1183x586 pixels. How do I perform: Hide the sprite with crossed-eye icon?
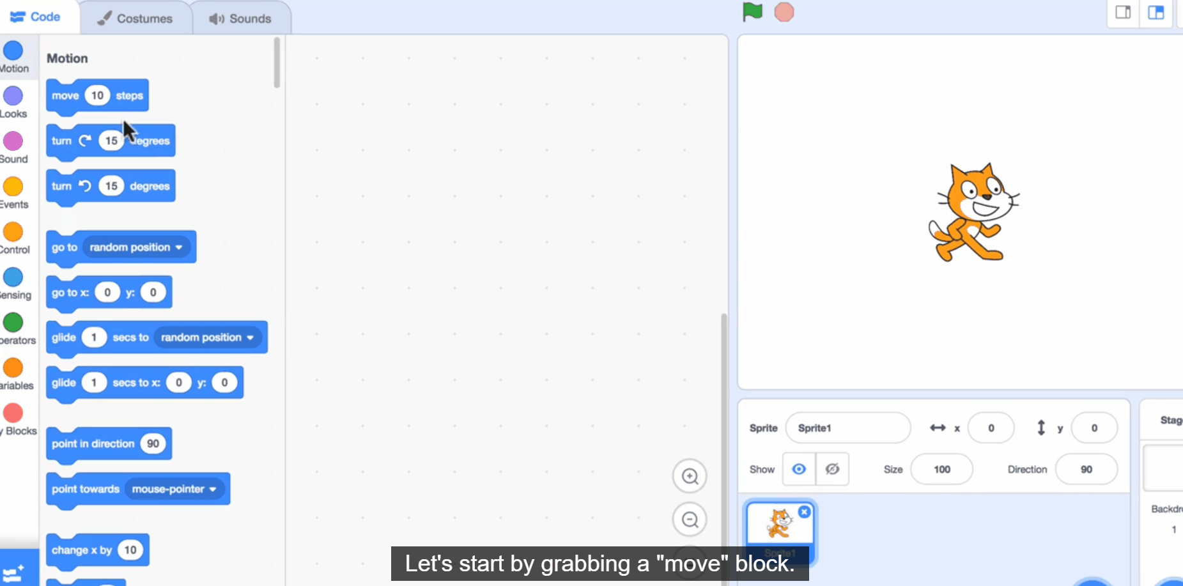click(832, 469)
